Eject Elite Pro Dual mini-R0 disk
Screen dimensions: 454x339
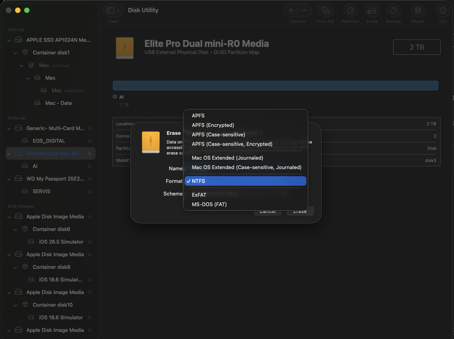pos(90,153)
